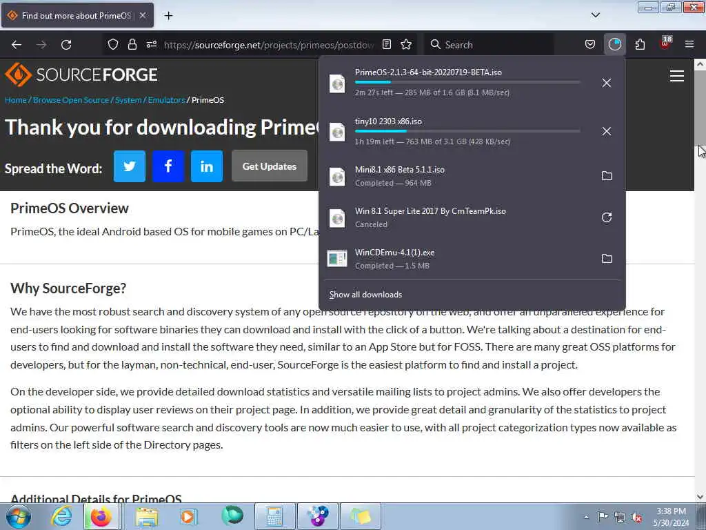This screenshot has height=530, width=706.
Task: Click the Get Updates button
Action: (270, 166)
